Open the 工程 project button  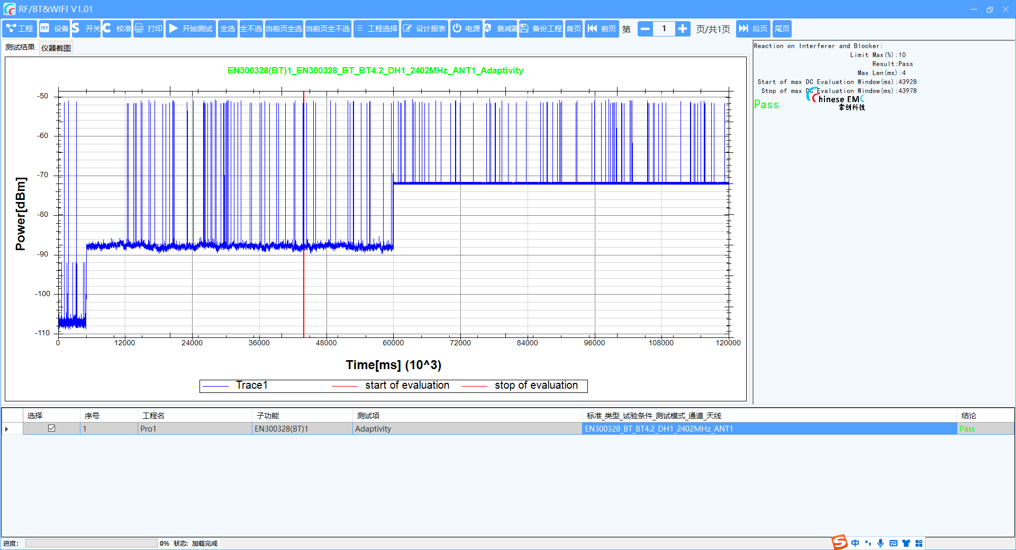20,29
